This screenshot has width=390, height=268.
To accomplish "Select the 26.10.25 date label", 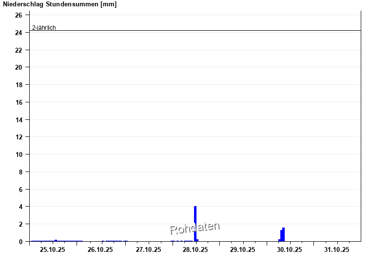I will tap(100, 250).
